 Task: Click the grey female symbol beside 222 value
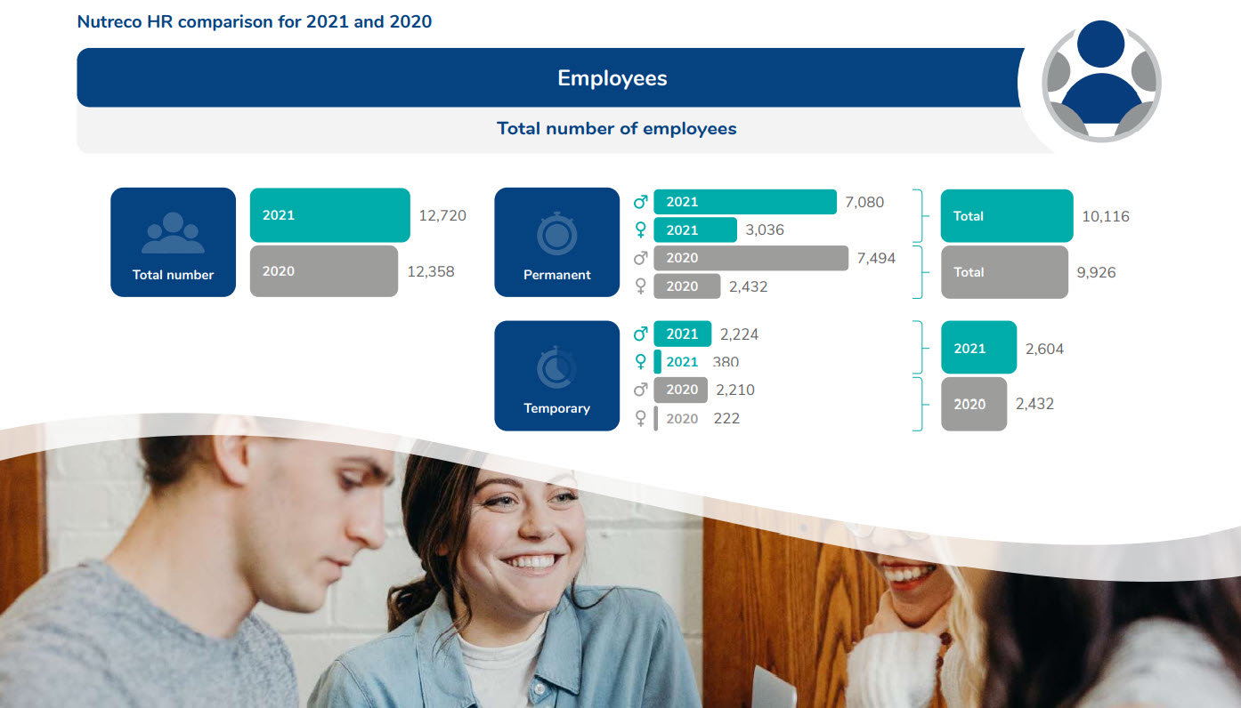click(x=639, y=418)
